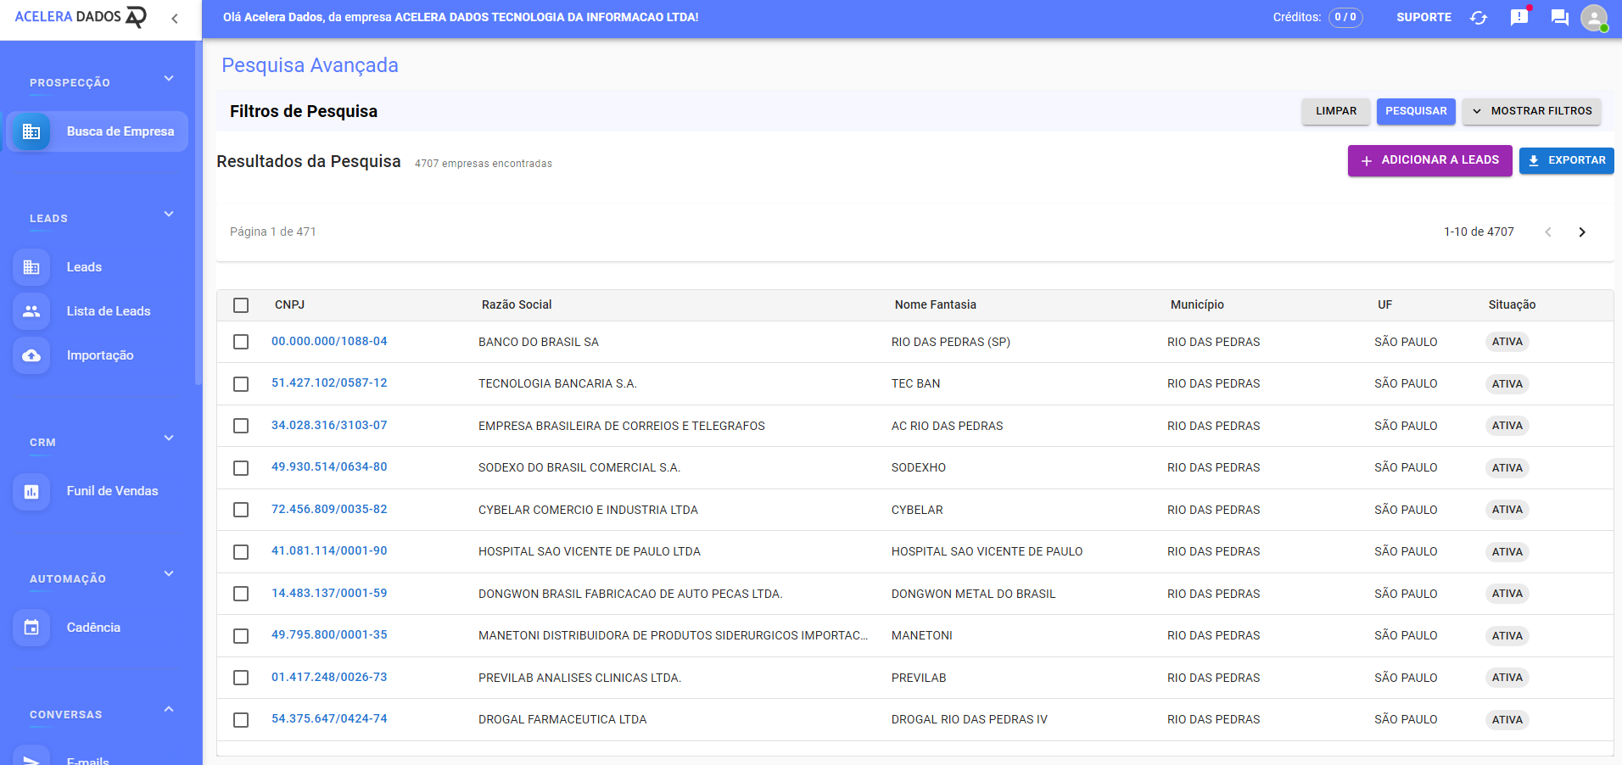
Task: Select all rows with header checkbox
Action: click(241, 305)
